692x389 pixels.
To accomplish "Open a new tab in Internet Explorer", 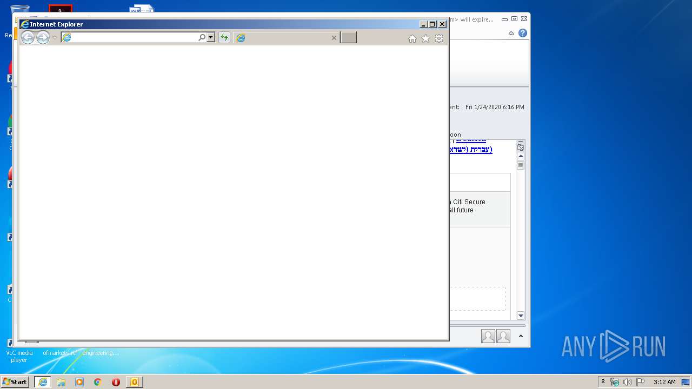I will tap(348, 37).
